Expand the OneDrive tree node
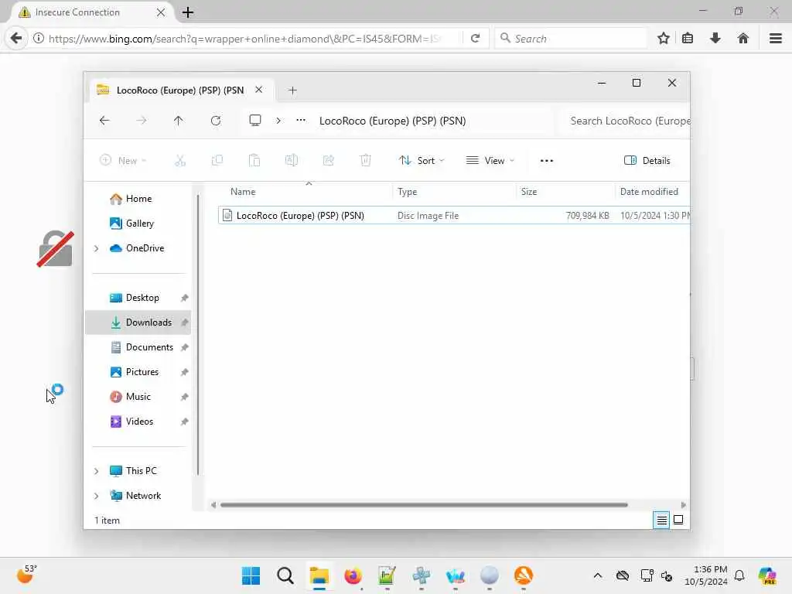This screenshot has height=594, width=792. click(96, 248)
